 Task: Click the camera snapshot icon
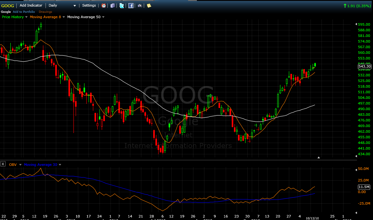pos(140,6)
